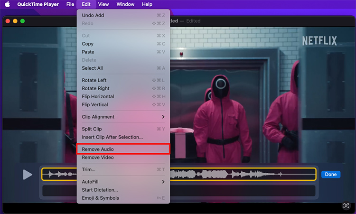The height and width of the screenshot is (214, 356).
Task: Minimize the window with yellow button
Action: 15,21
